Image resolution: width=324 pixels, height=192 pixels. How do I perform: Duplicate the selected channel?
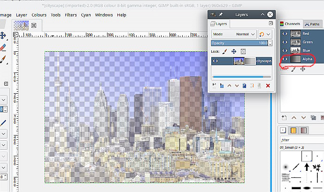tap(313, 118)
